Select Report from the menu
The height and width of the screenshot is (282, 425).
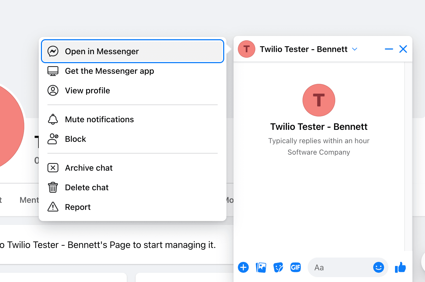[78, 207]
